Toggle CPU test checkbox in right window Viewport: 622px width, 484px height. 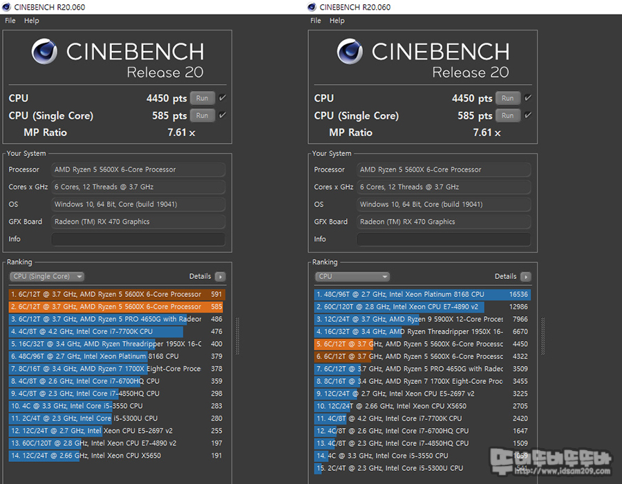point(528,97)
